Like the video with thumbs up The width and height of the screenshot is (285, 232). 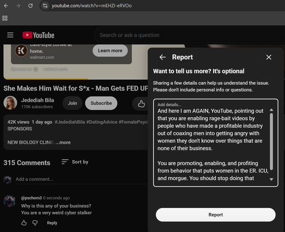141,103
